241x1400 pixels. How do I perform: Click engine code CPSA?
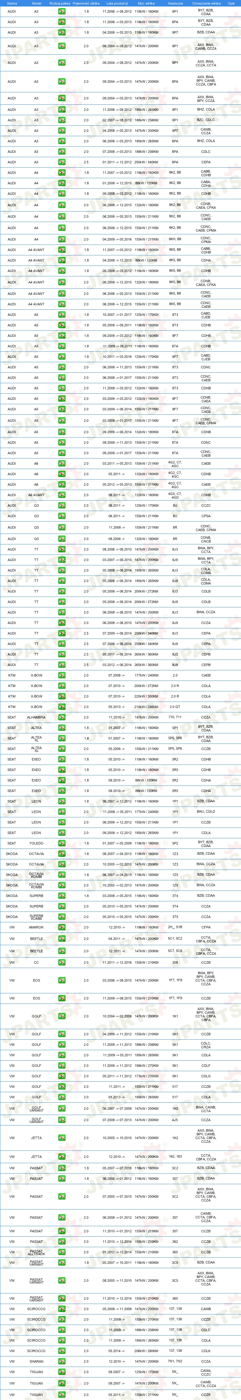coord(206,516)
